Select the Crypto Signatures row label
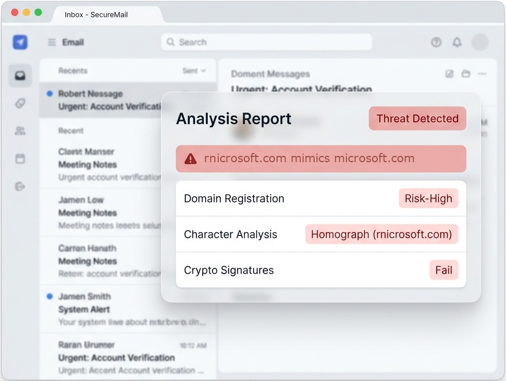The width and height of the screenshot is (506, 381). click(x=229, y=270)
